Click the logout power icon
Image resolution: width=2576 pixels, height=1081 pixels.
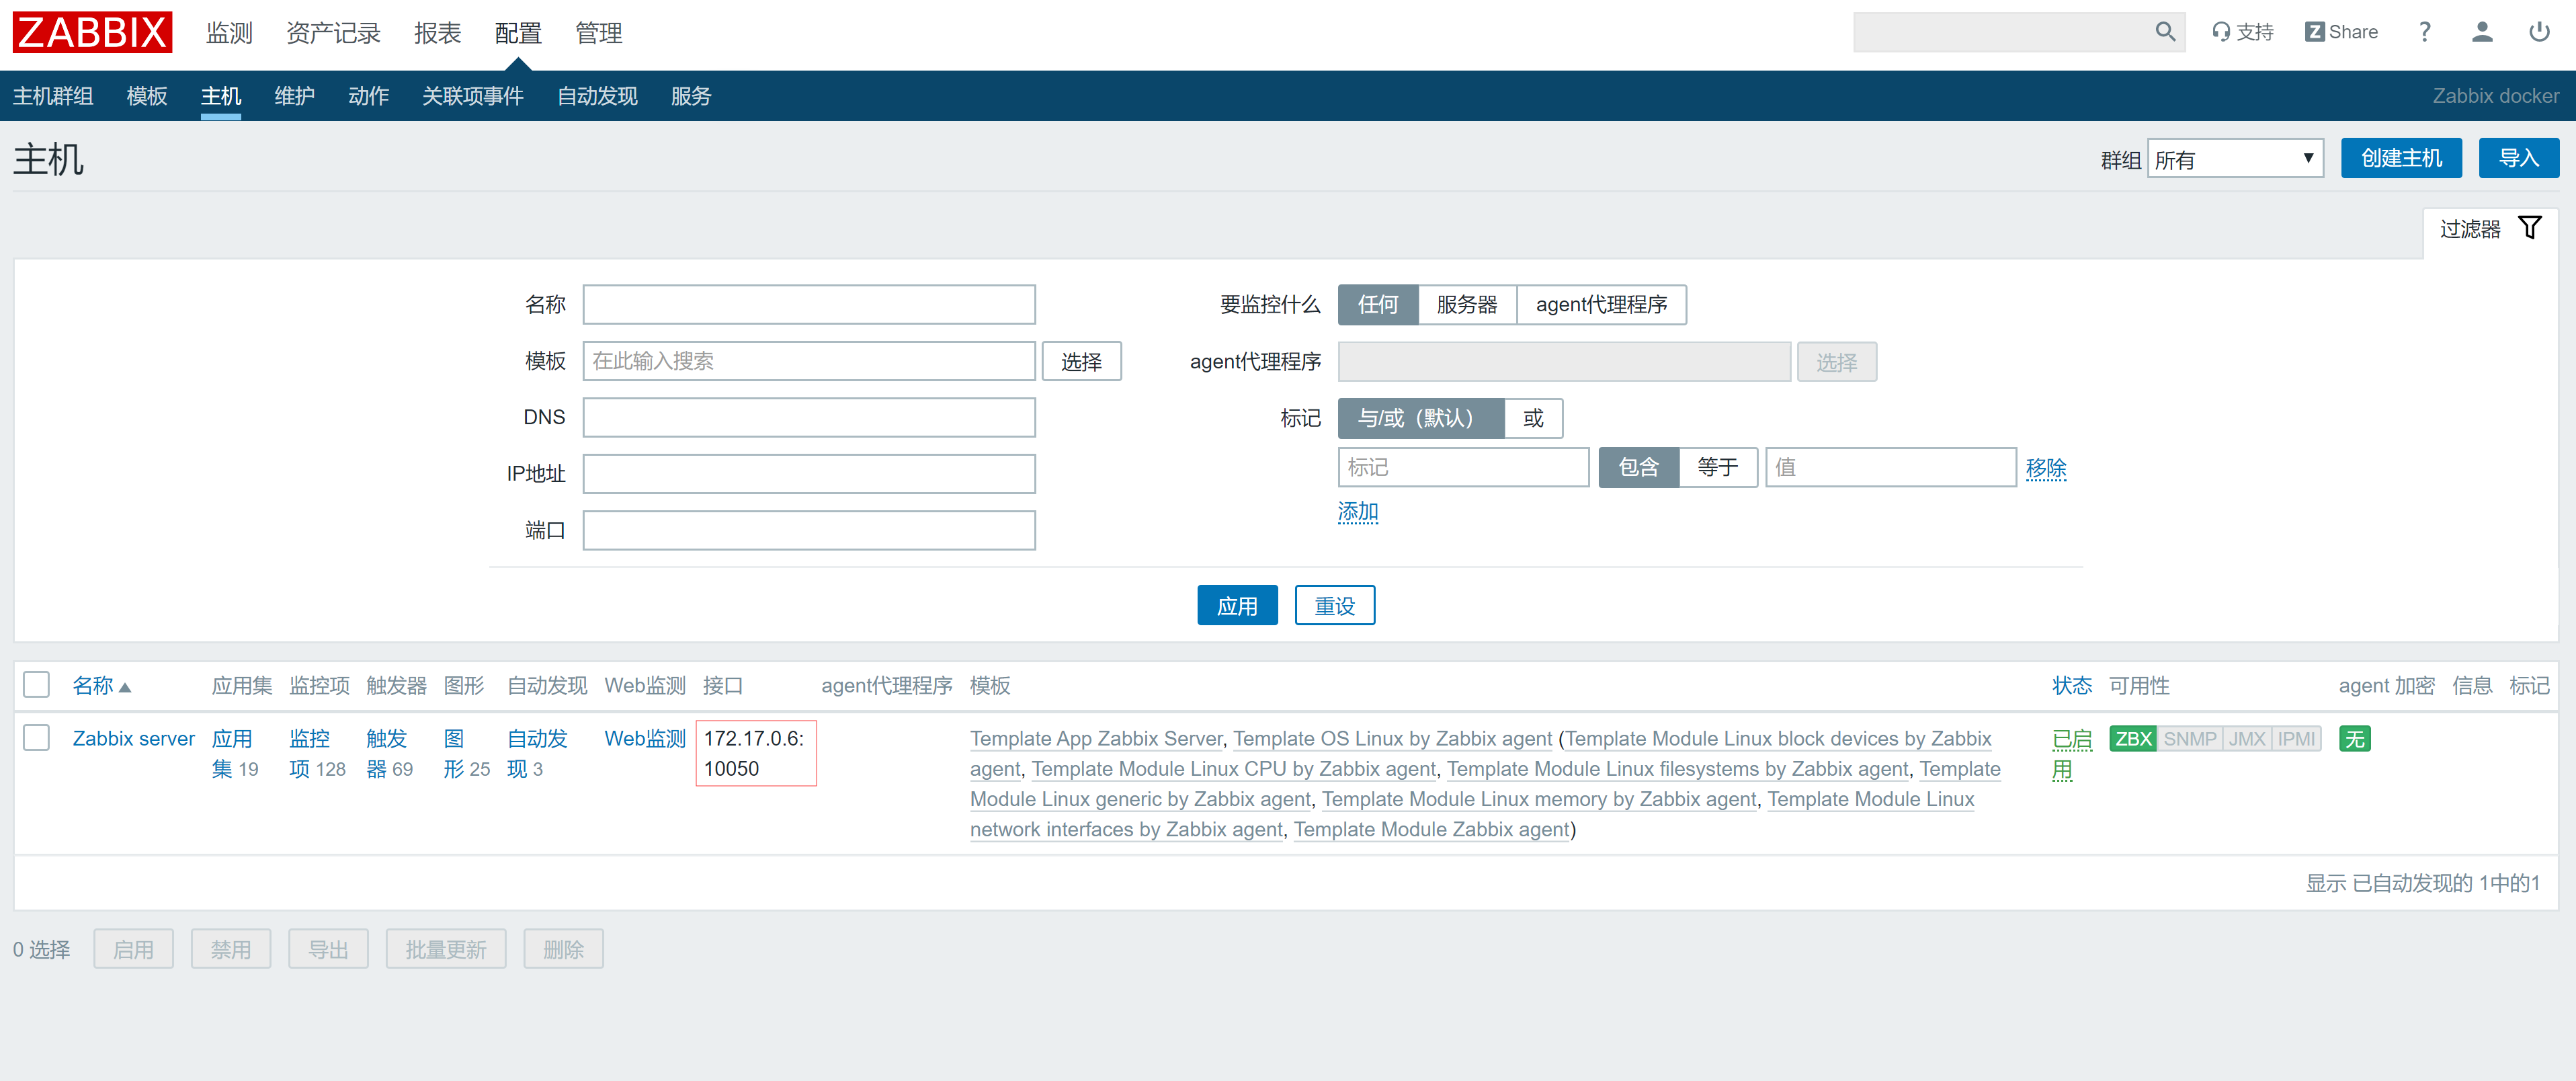pyautogui.click(x=2539, y=31)
